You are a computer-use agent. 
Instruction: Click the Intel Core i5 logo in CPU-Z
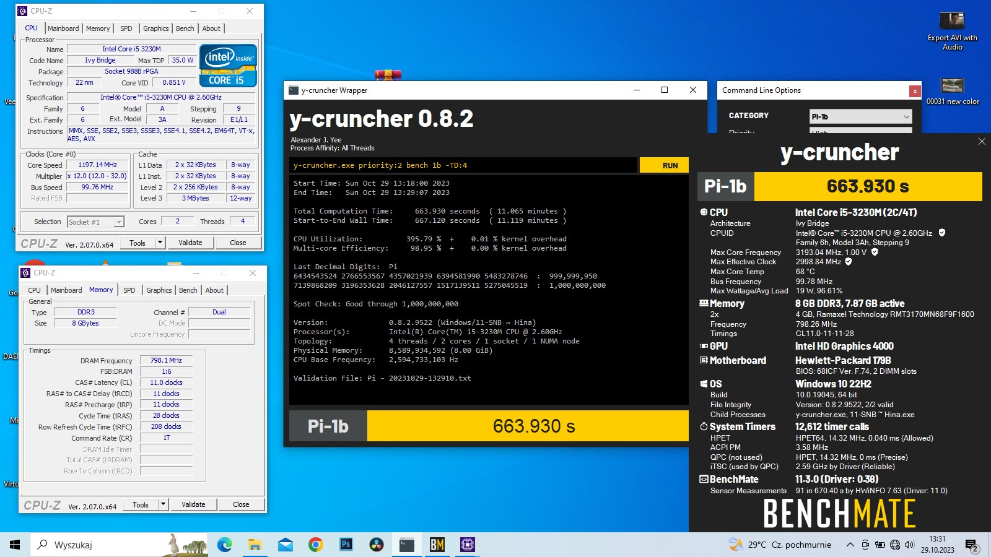tap(228, 65)
